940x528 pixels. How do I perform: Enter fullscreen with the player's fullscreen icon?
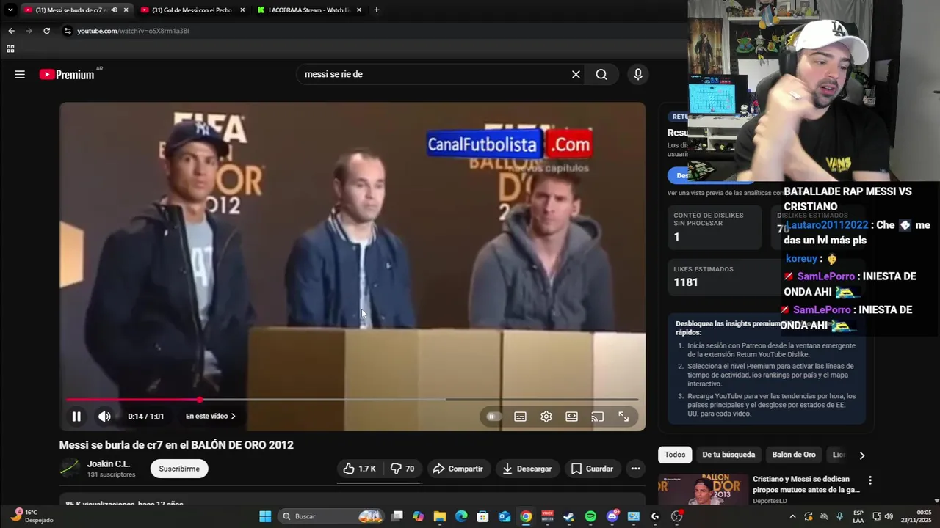pos(623,417)
